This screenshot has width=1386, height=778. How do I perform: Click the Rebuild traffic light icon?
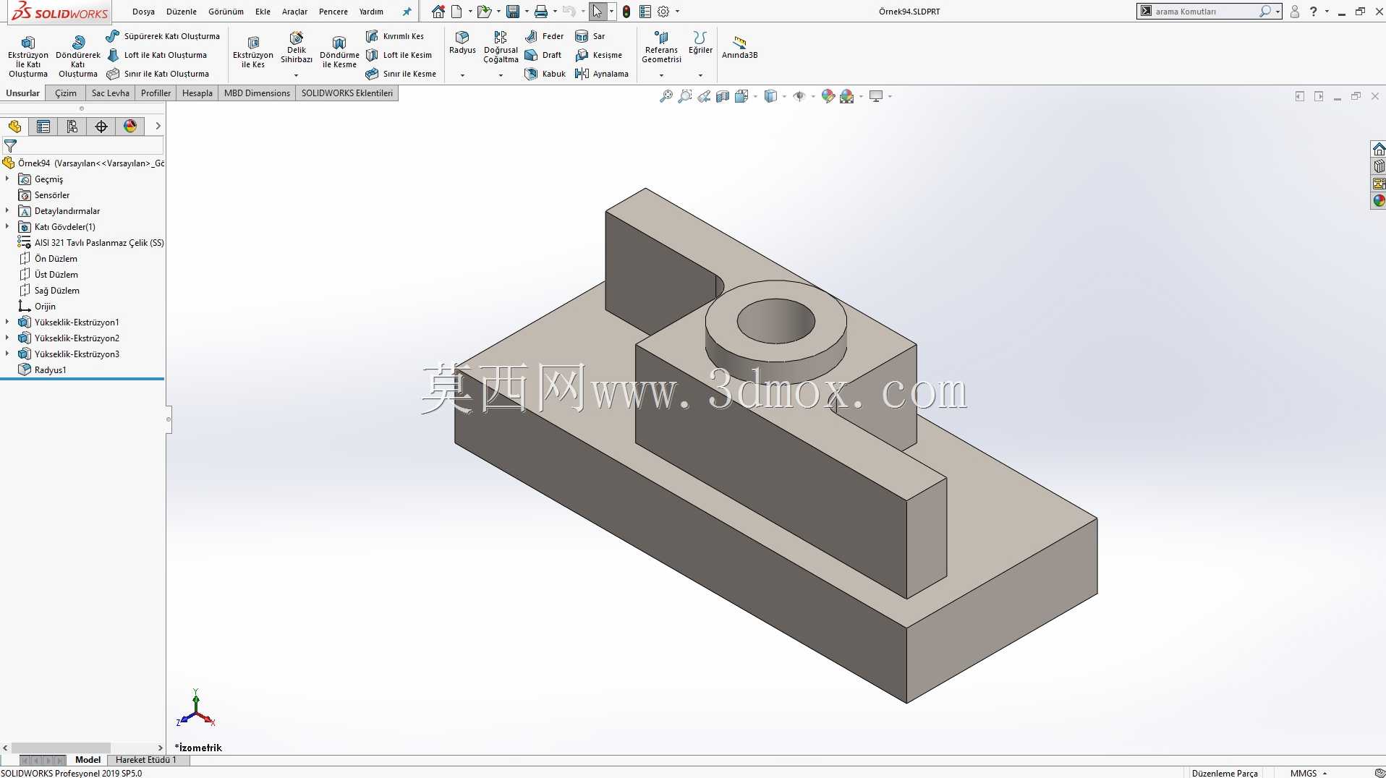click(x=626, y=12)
